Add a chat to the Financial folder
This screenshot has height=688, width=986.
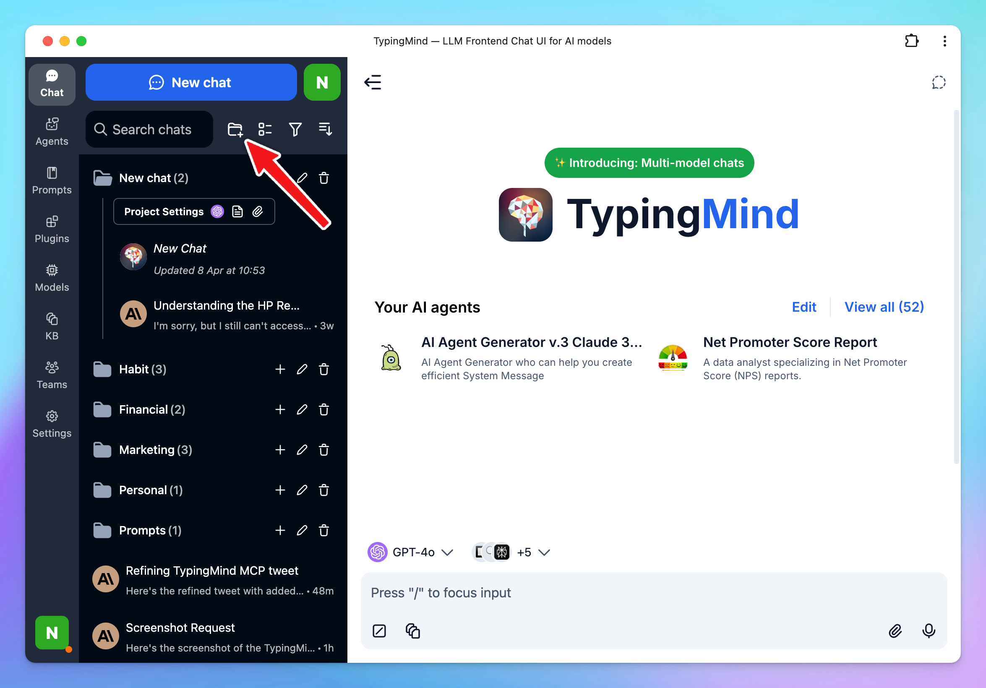pos(280,410)
